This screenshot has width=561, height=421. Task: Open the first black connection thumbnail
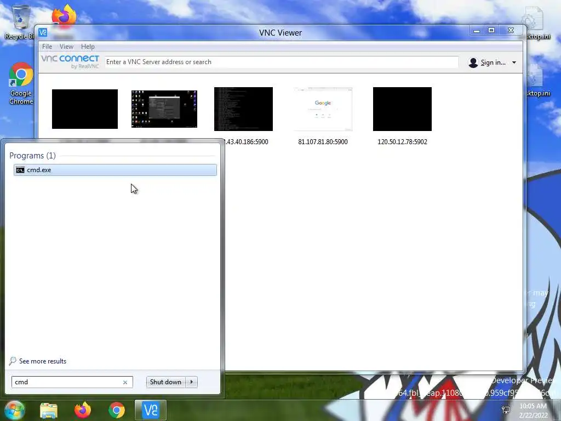[x=85, y=109]
